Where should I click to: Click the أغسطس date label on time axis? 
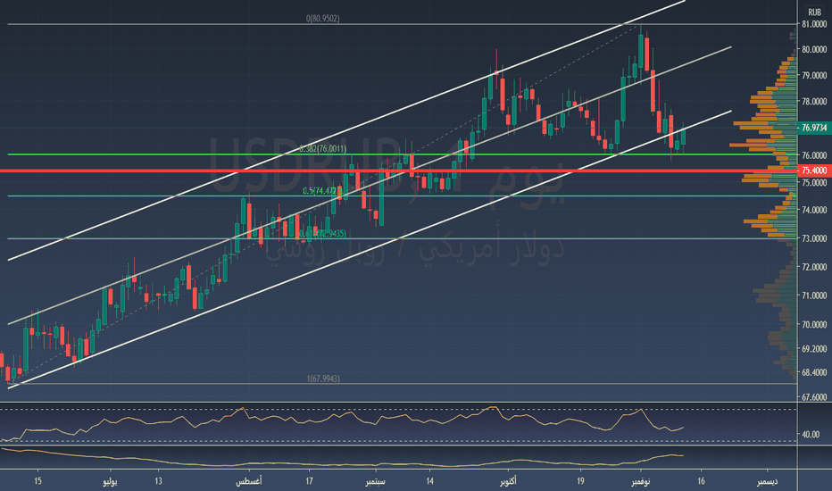[249, 481]
